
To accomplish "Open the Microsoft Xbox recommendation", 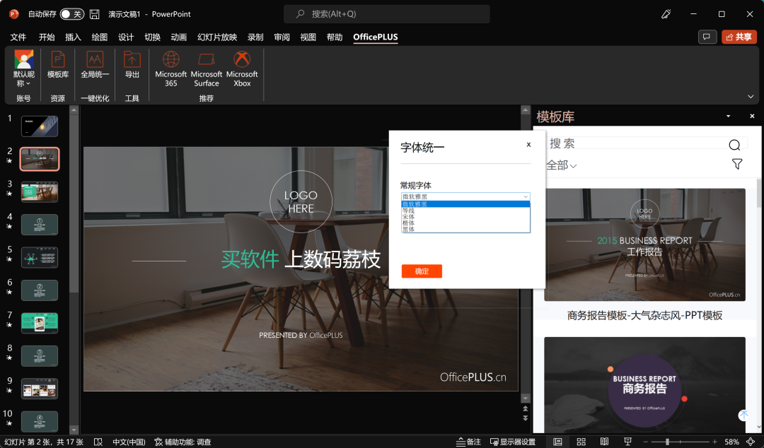I will [242, 69].
